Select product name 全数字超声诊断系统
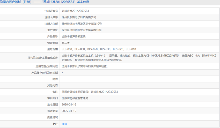This screenshot has width=220, height=128. (74, 36)
